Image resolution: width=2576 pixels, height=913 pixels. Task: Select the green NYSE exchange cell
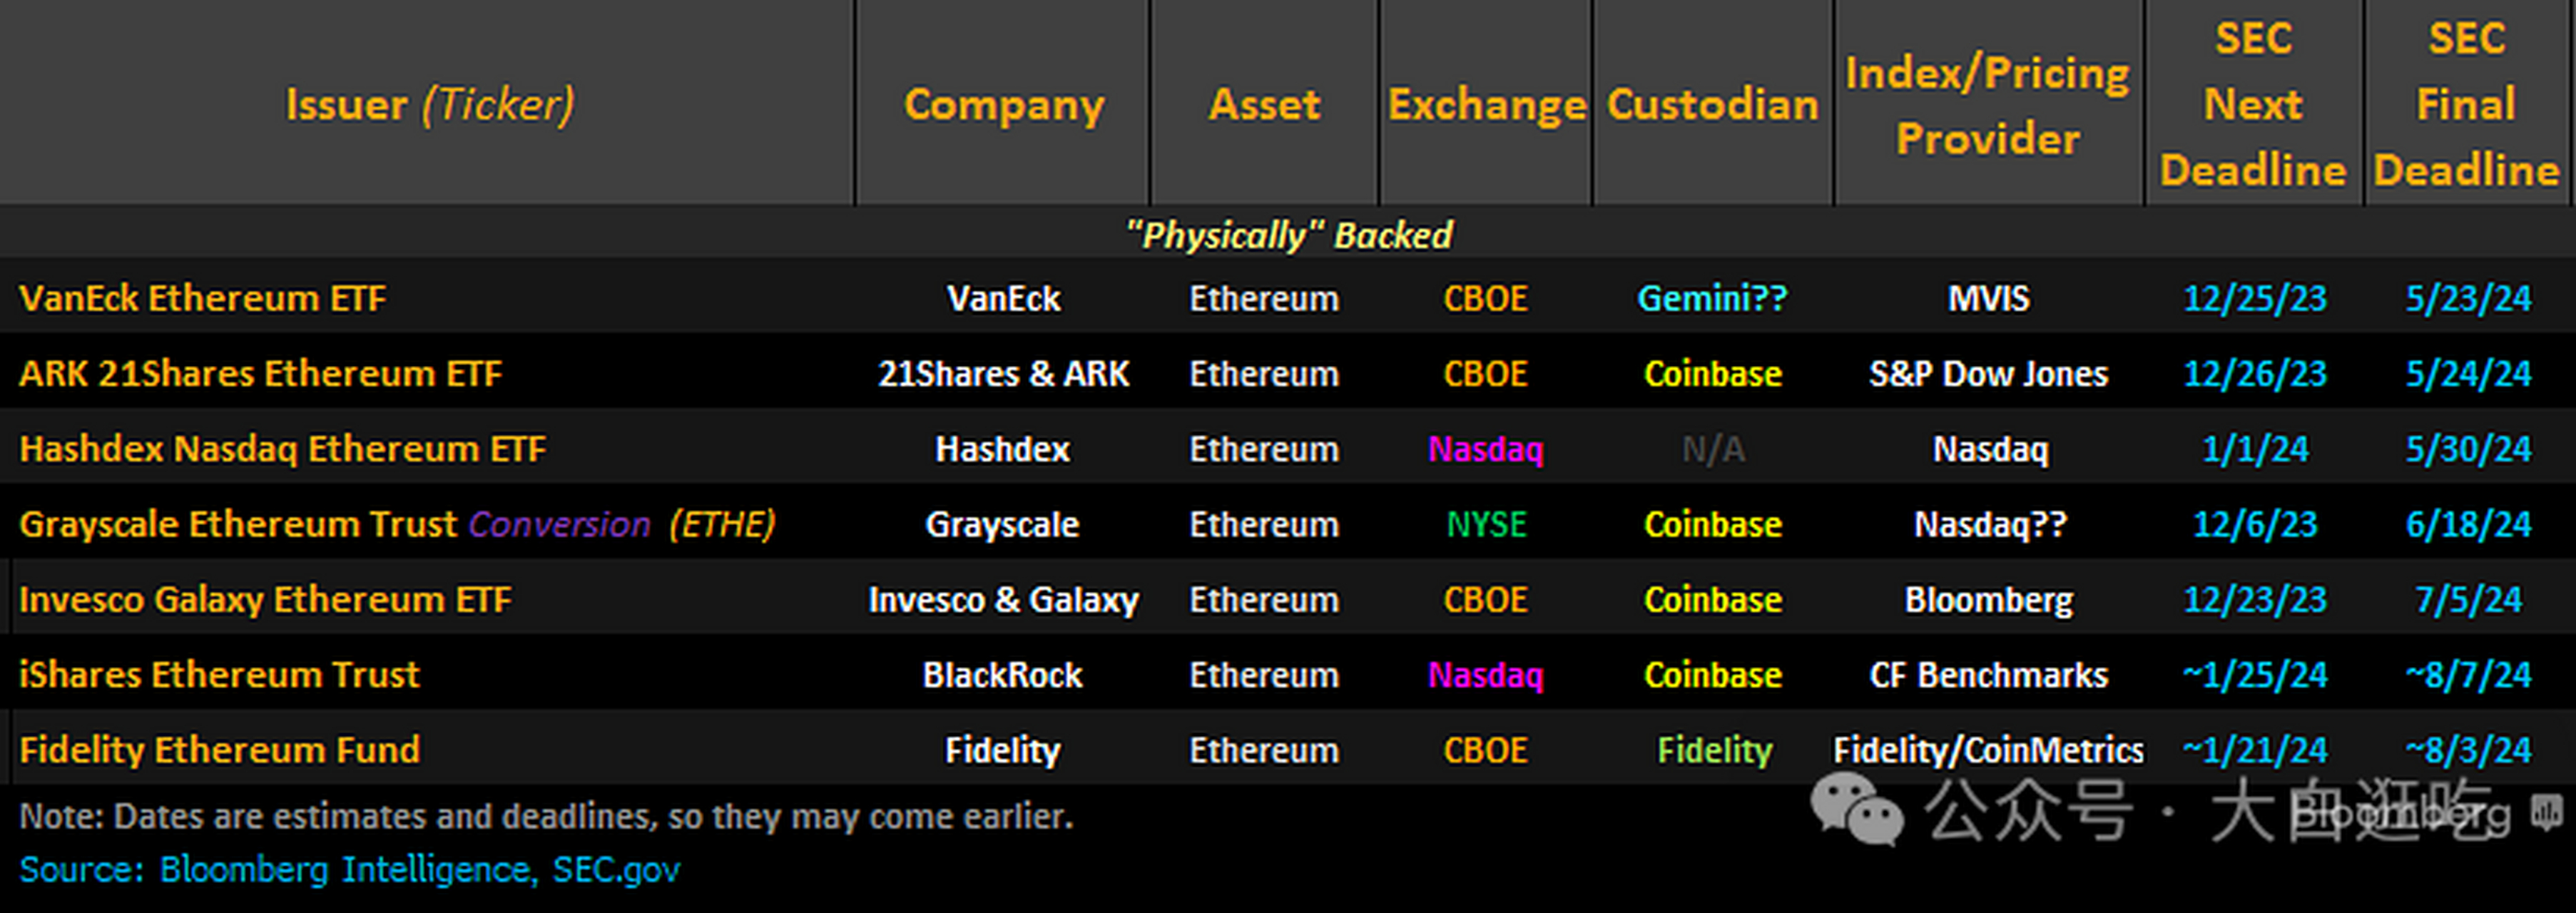[1486, 524]
